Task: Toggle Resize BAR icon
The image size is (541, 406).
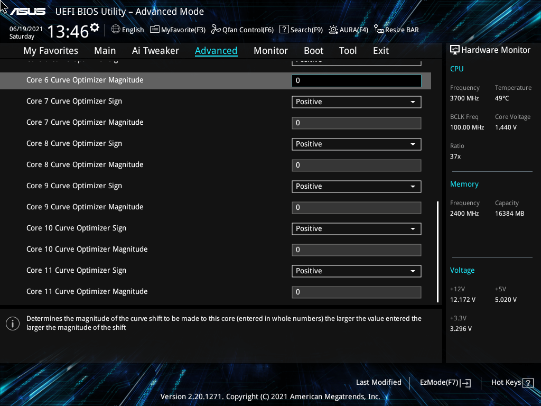Action: coord(379,30)
